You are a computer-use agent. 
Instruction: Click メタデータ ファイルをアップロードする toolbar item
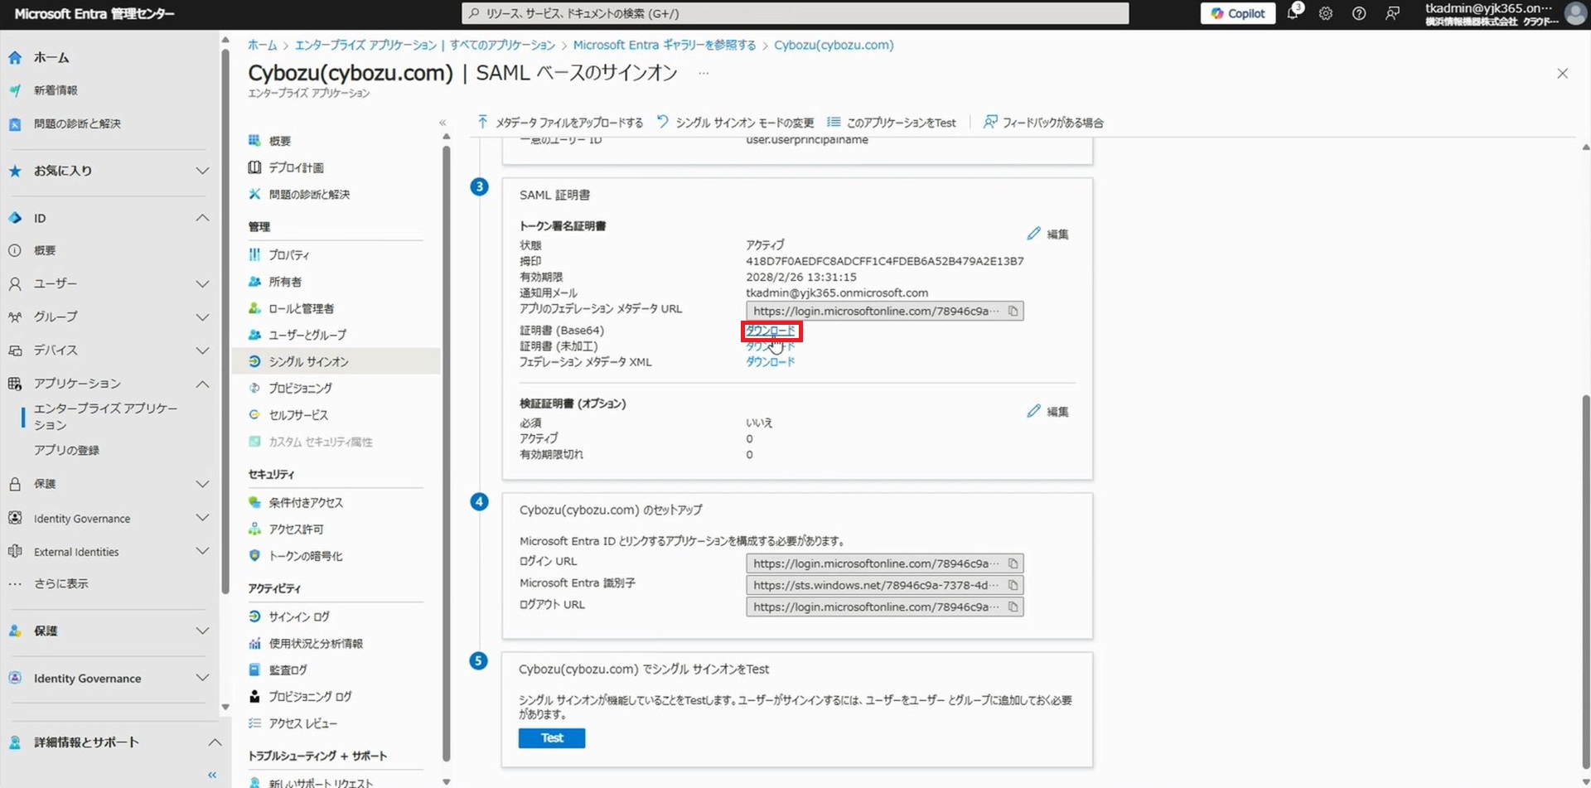560,123
